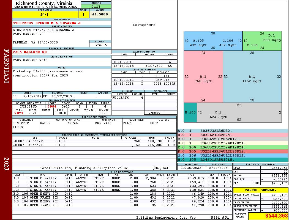Click the account number 25685
The height and width of the screenshot is (220, 289).
100,45
